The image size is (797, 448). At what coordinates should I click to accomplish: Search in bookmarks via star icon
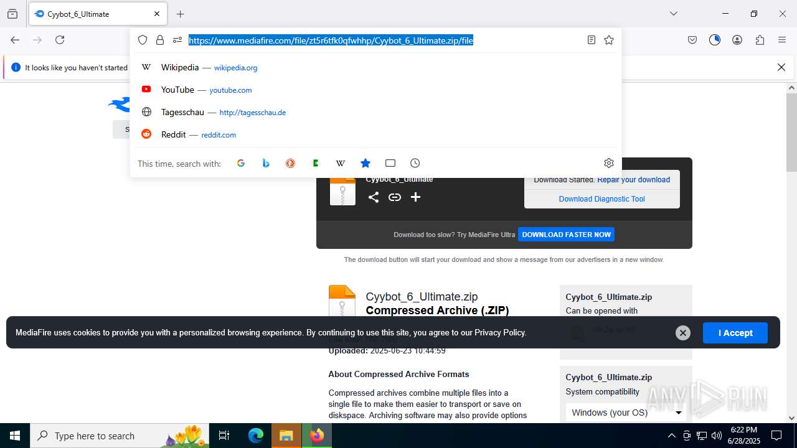point(365,163)
